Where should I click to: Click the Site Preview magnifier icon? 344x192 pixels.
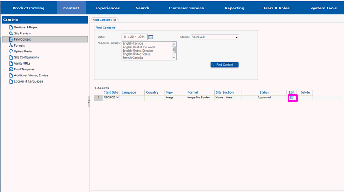[11, 33]
